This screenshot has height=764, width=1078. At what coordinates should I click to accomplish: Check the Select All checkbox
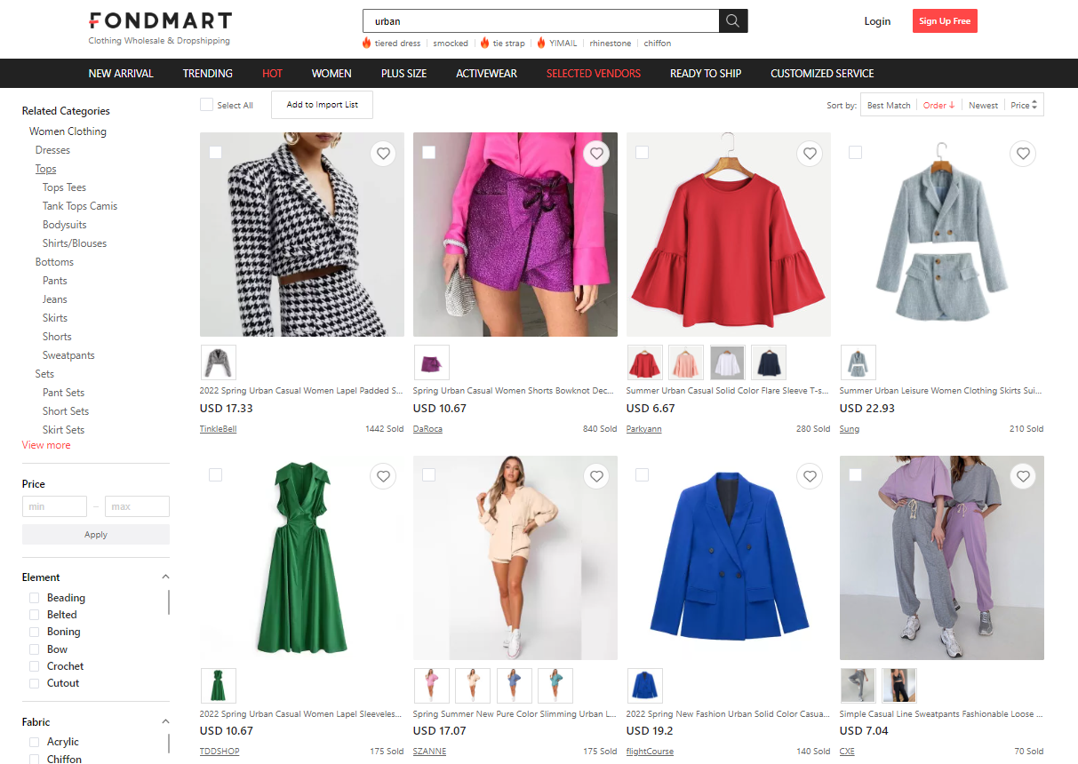click(x=207, y=105)
